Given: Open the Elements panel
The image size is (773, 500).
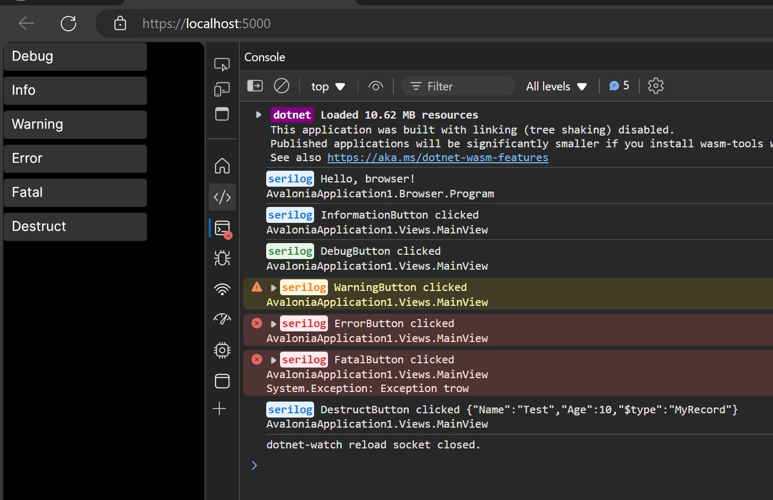Looking at the screenshot, I should tap(222, 197).
